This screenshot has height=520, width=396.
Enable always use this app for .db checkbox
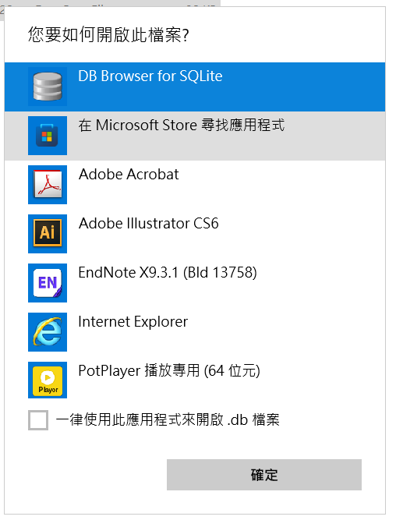[x=38, y=420]
